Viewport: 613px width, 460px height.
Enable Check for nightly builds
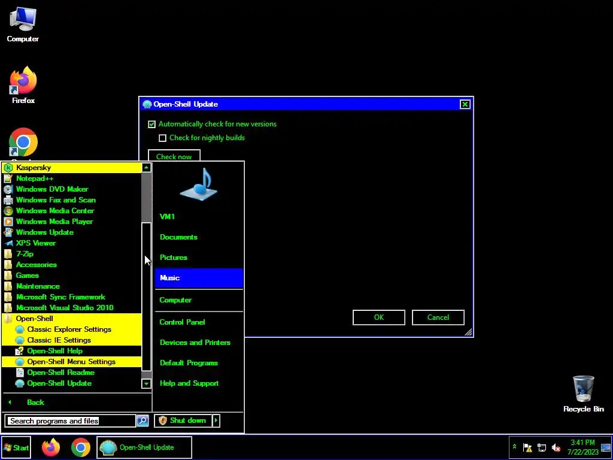coord(163,138)
